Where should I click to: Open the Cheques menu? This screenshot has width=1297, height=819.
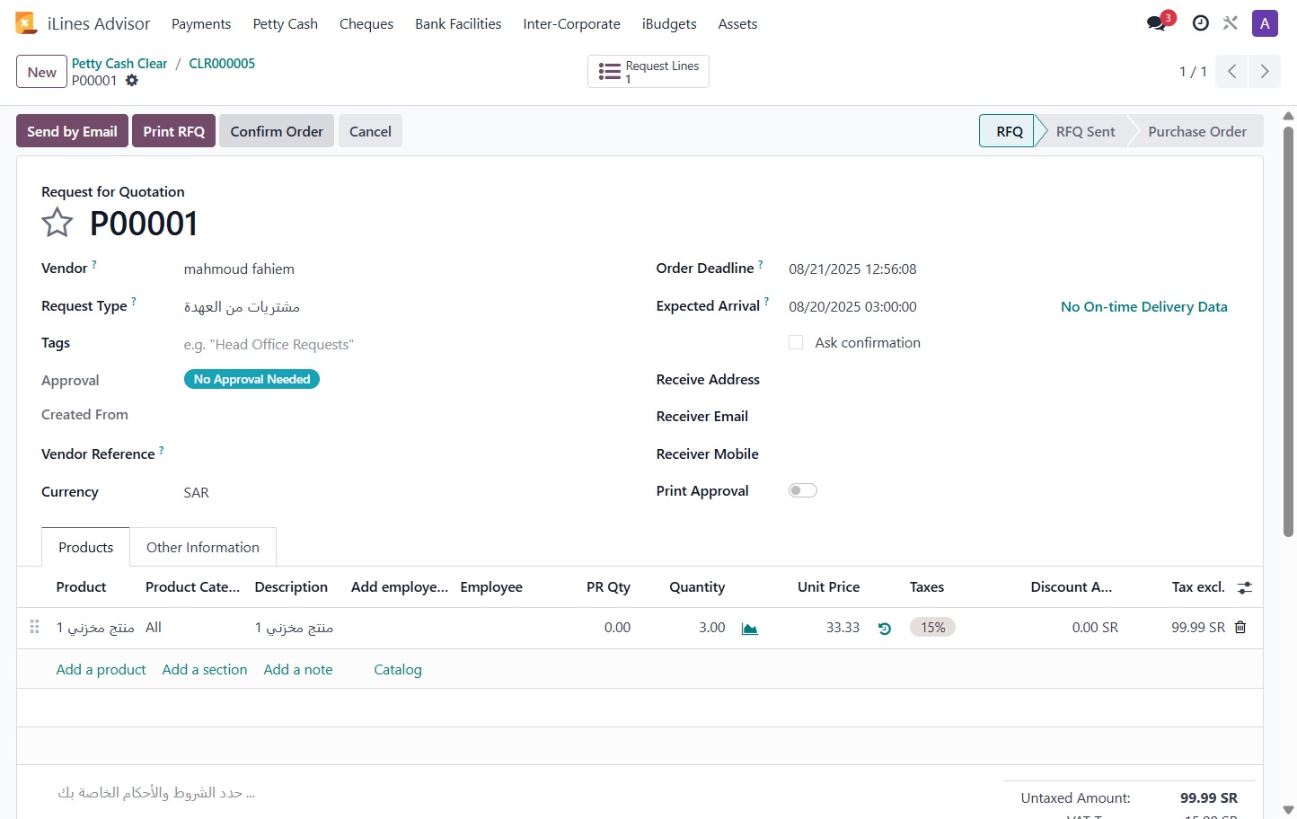(366, 23)
